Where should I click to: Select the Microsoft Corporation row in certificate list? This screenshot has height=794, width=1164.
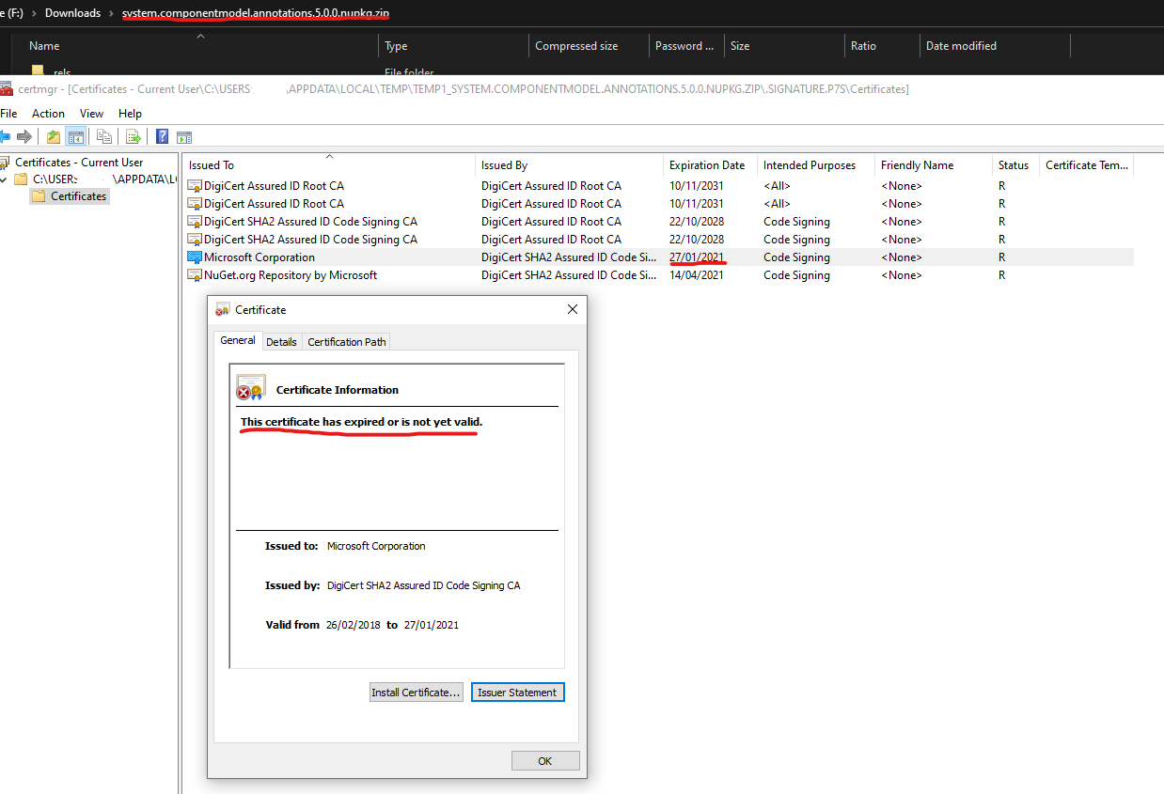tap(658, 257)
